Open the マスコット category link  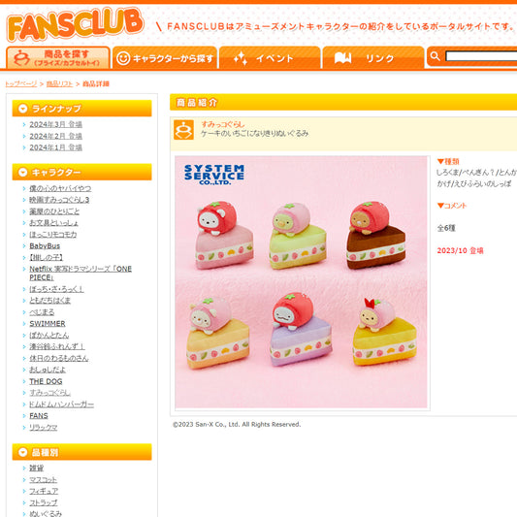click(44, 480)
